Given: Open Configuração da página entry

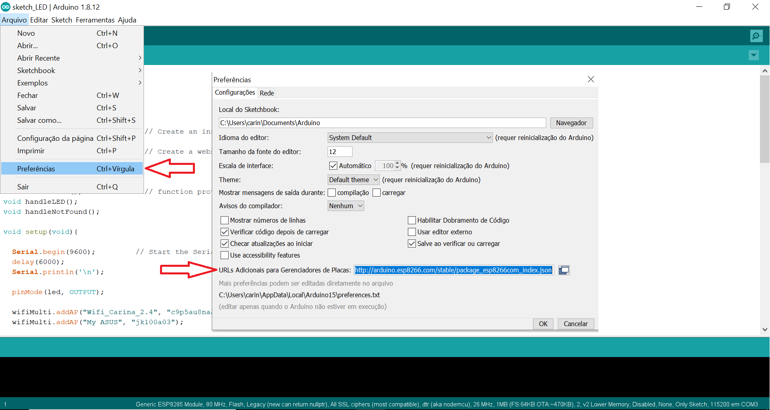Looking at the screenshot, I should (72, 138).
